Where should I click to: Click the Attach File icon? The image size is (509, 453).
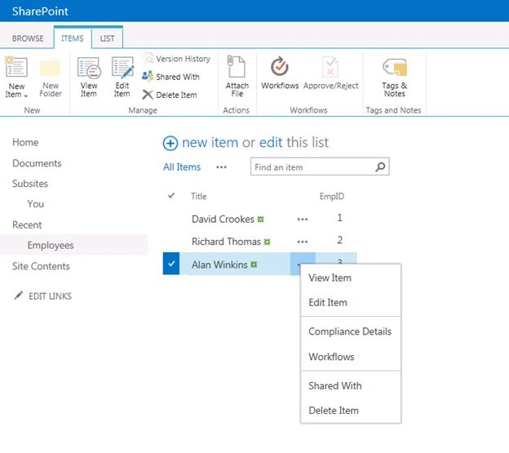236,66
